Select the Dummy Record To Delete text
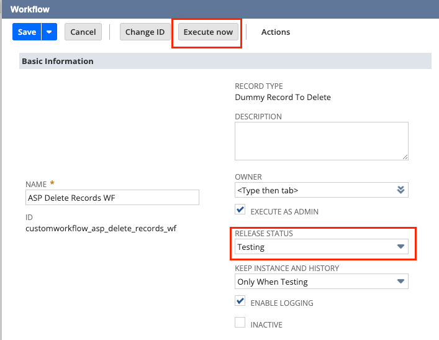439x340 pixels. tap(283, 98)
